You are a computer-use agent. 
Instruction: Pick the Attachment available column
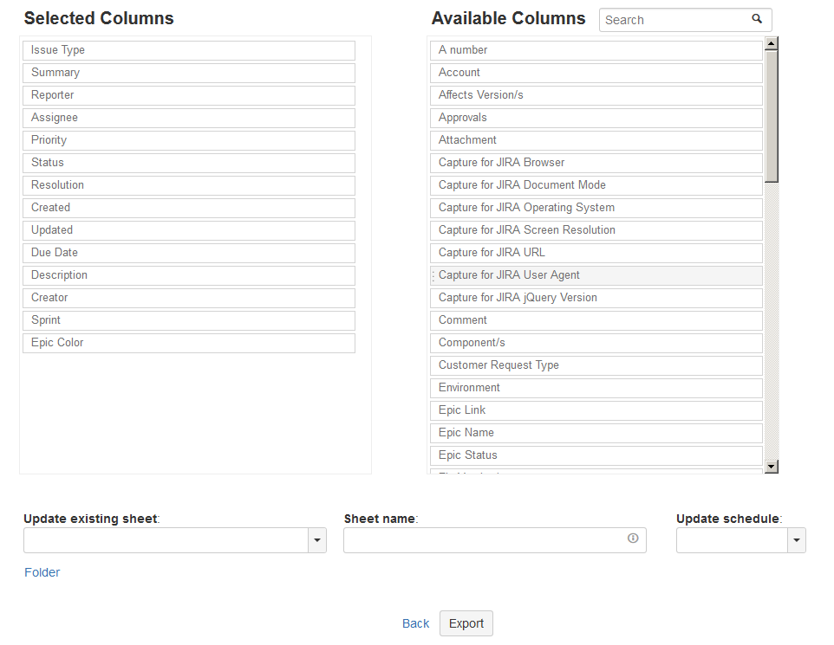(596, 140)
